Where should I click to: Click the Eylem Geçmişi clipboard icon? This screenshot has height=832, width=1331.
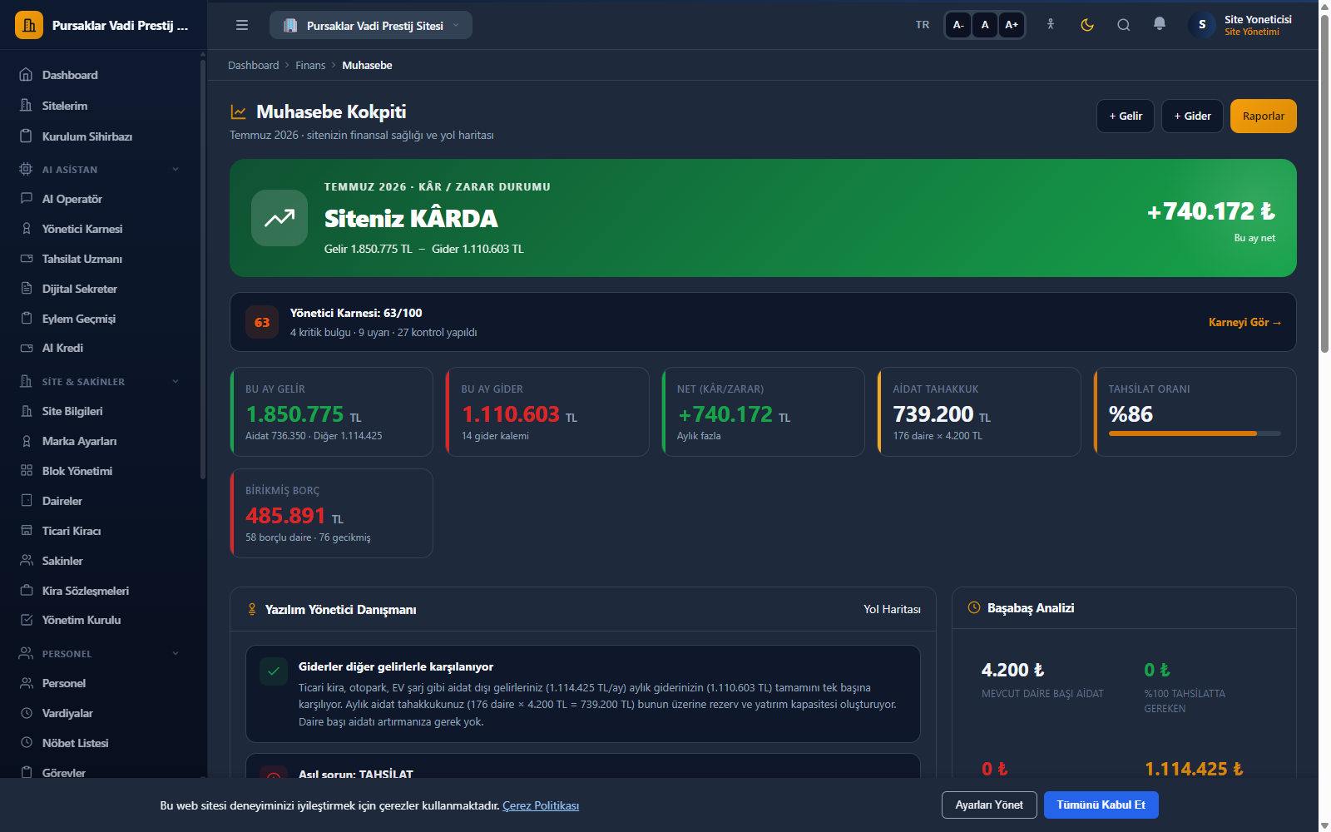pos(27,319)
